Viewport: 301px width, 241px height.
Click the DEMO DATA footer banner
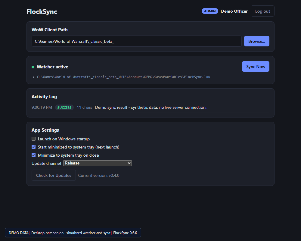tap(73, 233)
